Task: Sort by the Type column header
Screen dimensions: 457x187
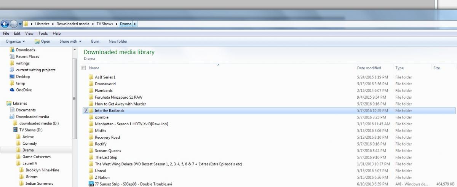Action: (x=399, y=68)
